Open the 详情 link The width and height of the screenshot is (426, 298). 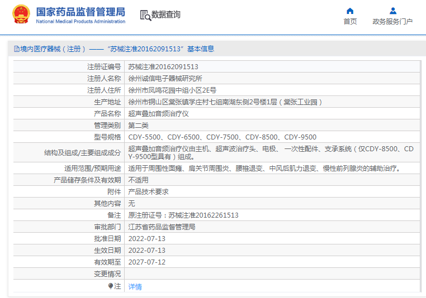(x=135, y=287)
